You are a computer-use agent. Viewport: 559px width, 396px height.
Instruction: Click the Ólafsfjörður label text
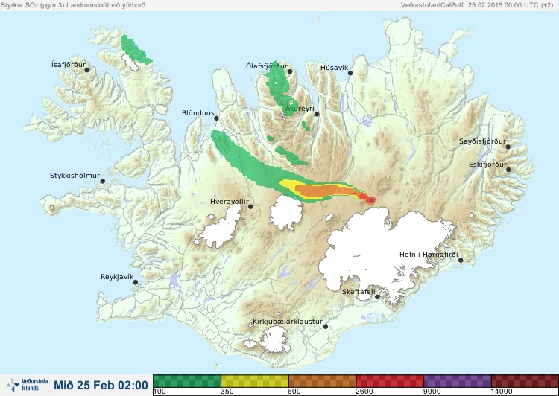(267, 66)
